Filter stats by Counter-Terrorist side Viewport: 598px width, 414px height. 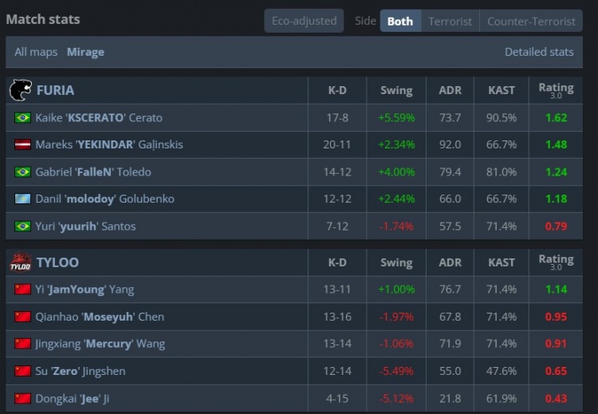531,22
